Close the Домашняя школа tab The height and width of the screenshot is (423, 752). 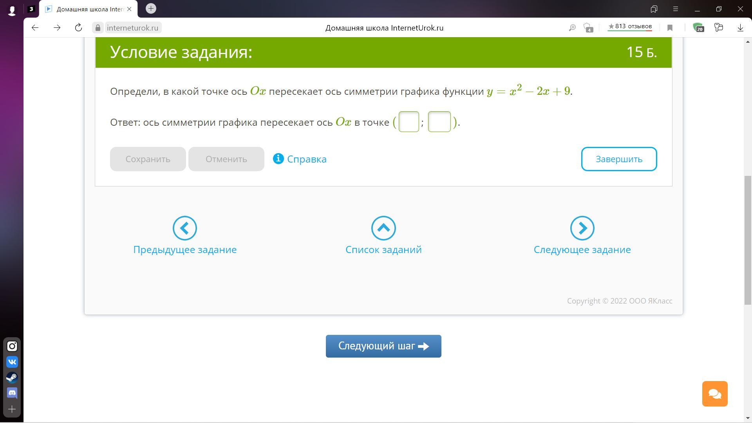tap(129, 9)
